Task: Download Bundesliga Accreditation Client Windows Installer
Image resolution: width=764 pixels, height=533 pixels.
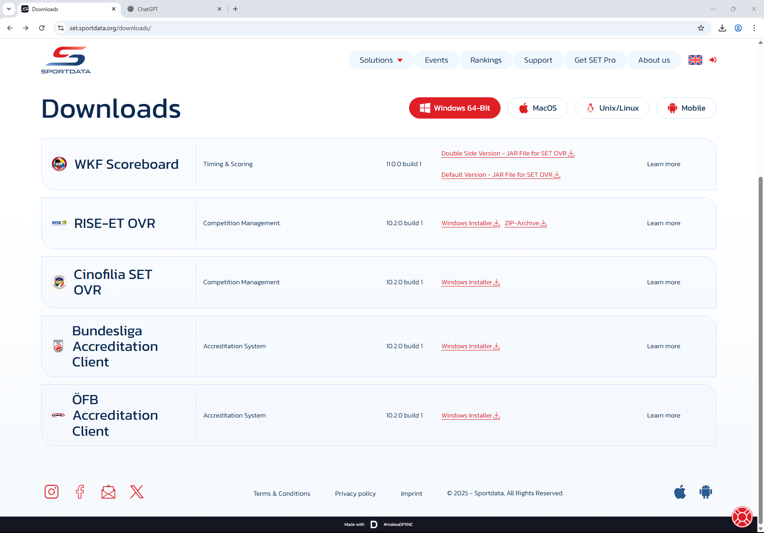Action: [x=470, y=346]
